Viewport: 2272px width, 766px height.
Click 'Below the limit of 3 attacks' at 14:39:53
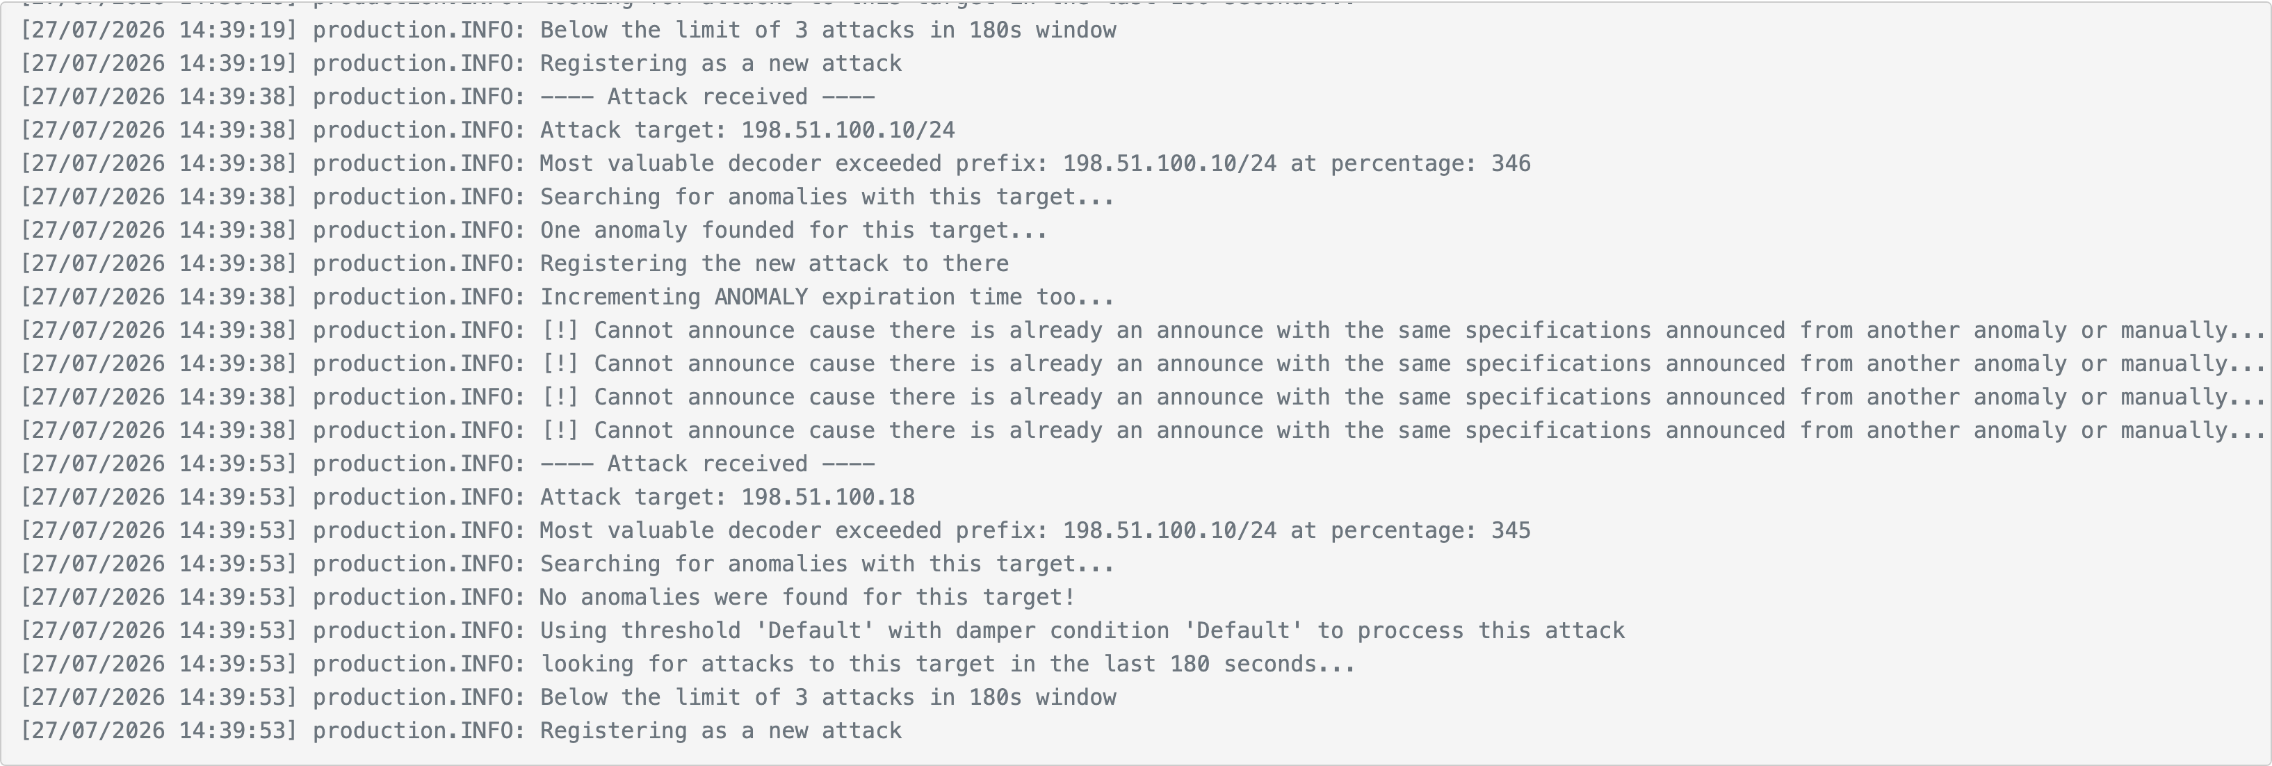coord(568,697)
